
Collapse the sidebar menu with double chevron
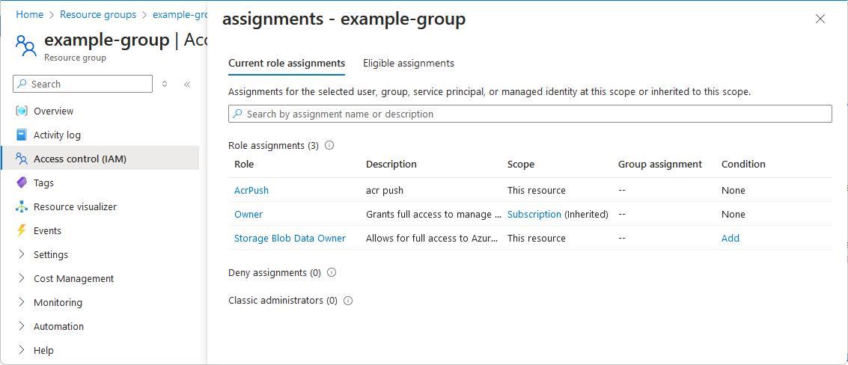(x=187, y=85)
